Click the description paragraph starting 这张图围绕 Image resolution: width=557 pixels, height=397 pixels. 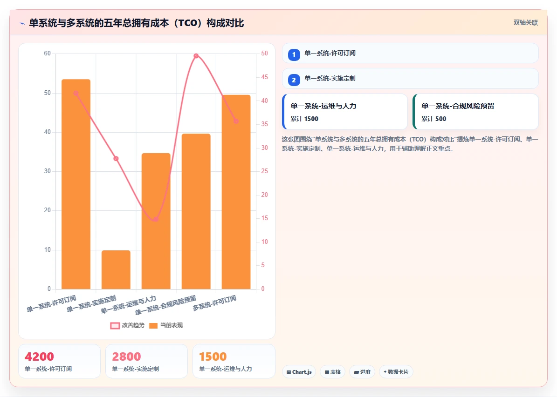(410, 144)
